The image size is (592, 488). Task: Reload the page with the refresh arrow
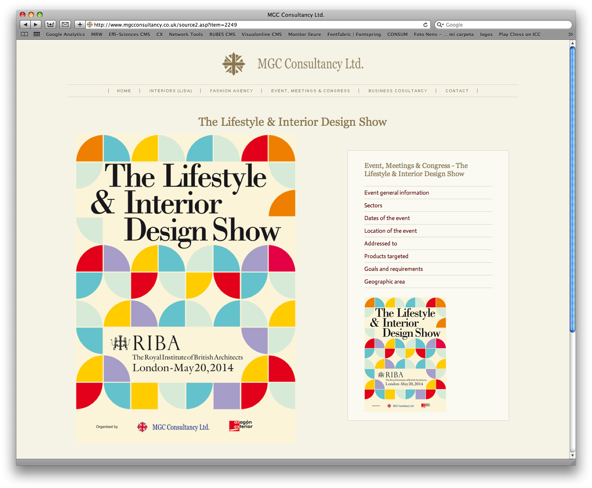coord(425,25)
